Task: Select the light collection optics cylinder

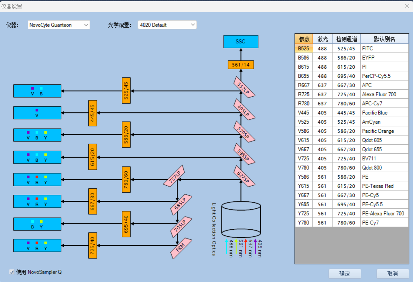Action: 241,220
